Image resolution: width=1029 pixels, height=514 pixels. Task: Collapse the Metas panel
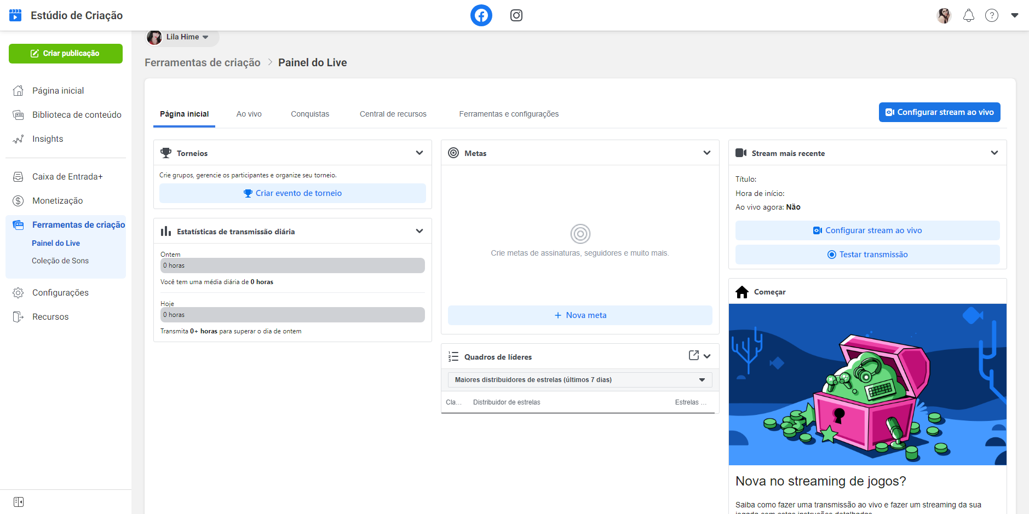[x=707, y=153]
